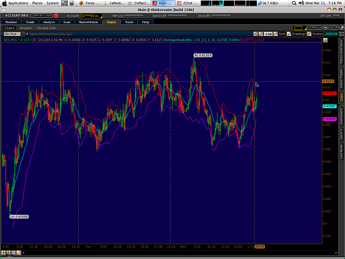Select the Charts sub-tab

[x=9, y=28]
